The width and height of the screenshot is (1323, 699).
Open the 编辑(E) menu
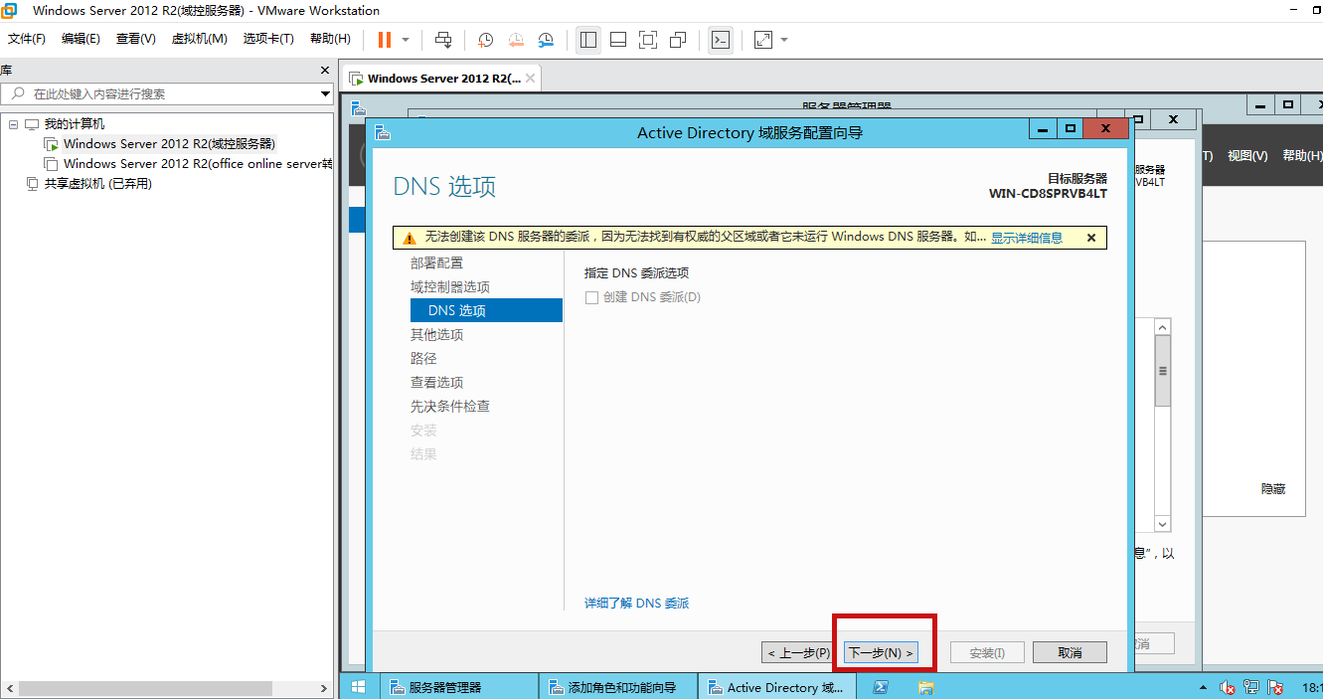point(81,39)
